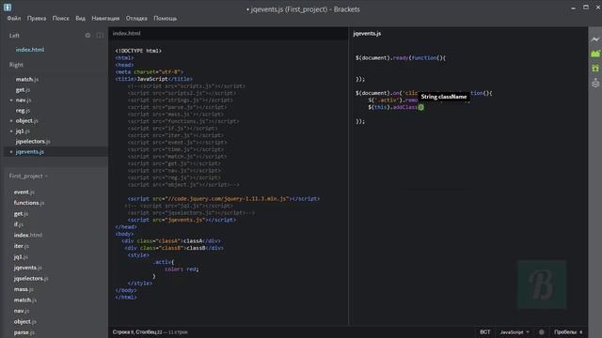Open if.js in First_project tree

pos(18,224)
